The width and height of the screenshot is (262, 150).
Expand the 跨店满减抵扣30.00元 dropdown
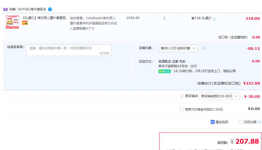pyautogui.click(x=220, y=96)
